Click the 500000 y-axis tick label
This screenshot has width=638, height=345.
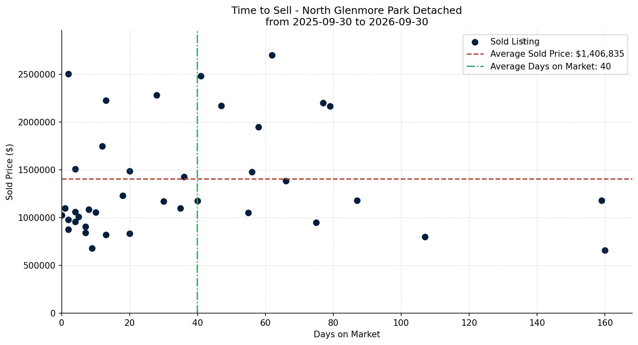(x=39, y=266)
